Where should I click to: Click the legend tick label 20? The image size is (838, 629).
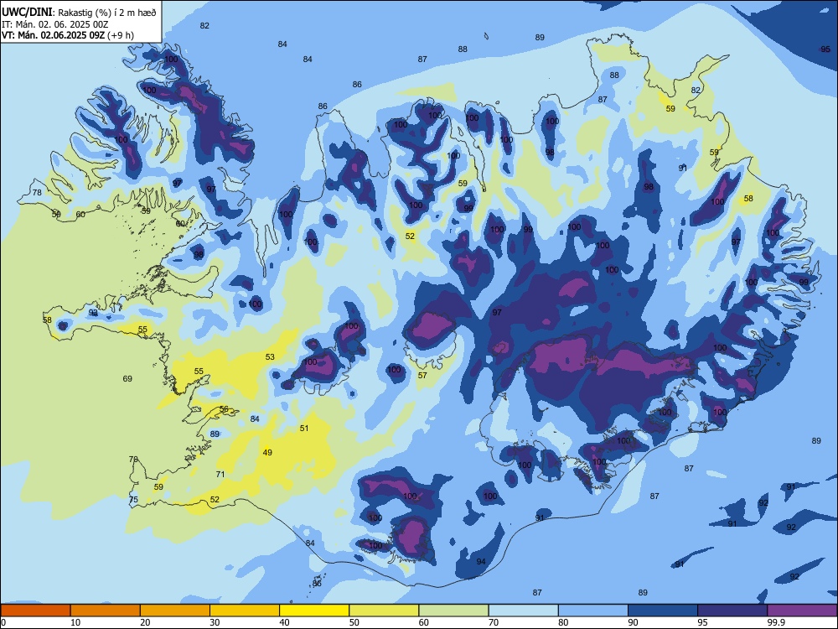(x=145, y=622)
